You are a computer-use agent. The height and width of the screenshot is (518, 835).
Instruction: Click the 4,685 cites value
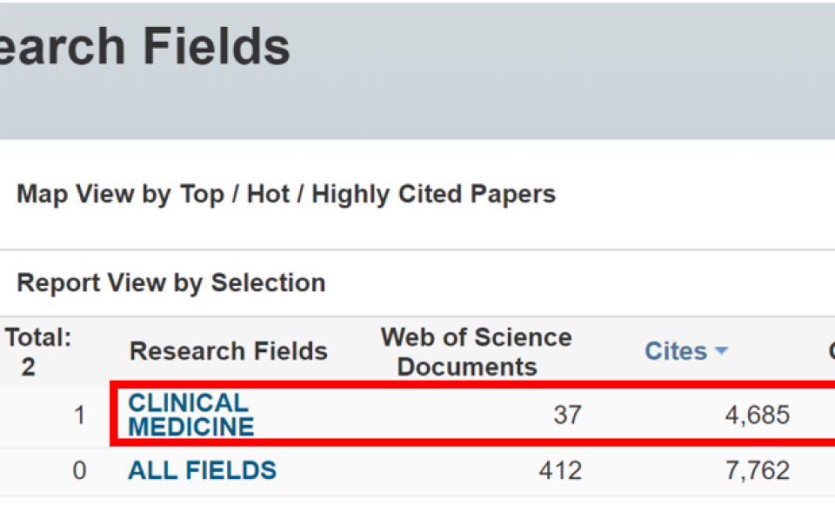tap(757, 415)
